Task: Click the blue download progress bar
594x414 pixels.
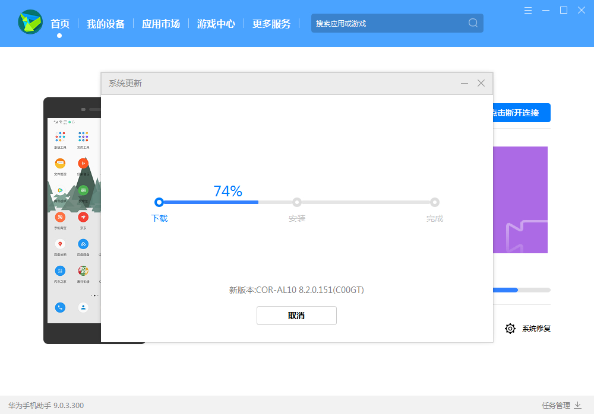Action: pyautogui.click(x=211, y=202)
